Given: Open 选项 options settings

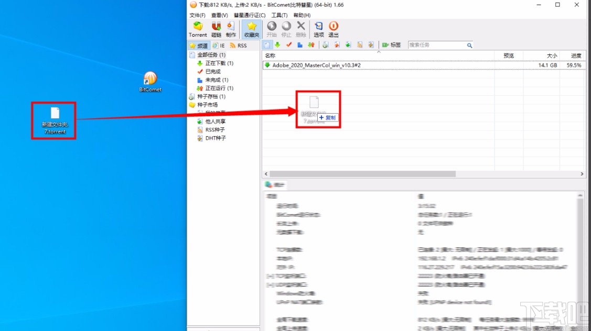Looking at the screenshot, I should tap(319, 29).
